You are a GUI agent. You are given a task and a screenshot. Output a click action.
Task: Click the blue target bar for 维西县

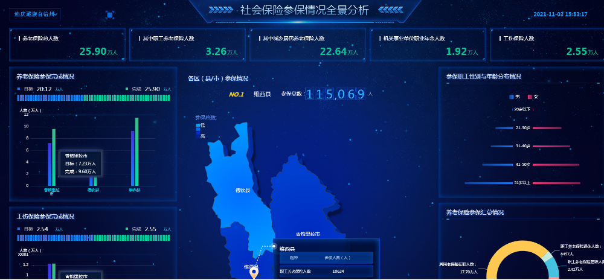[132, 158]
